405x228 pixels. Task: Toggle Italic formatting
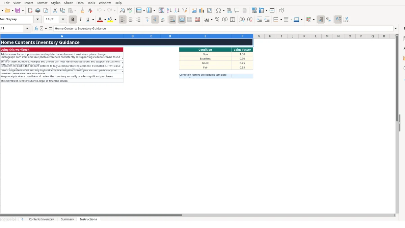(x=80, y=20)
